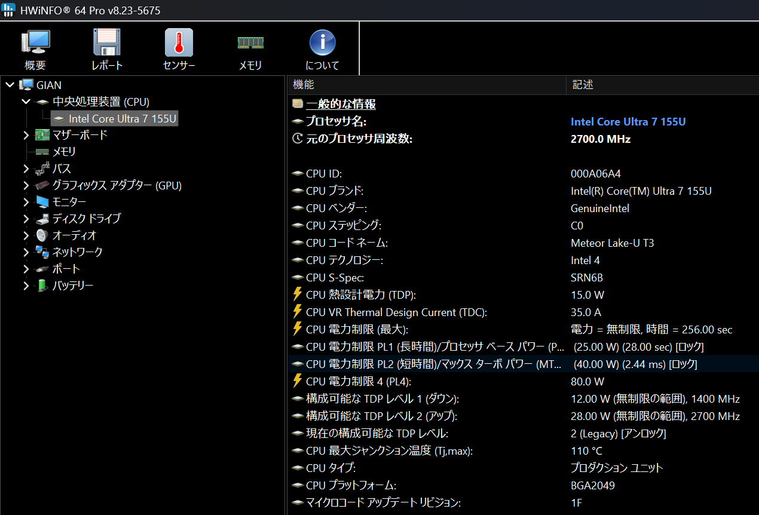This screenshot has width=759, height=515.
Task: Click the オーディオ speaker icon
Action: 42,235
